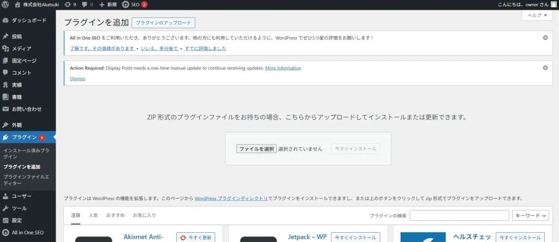
Task: Open the ダッシュボード dashboard menu
Action: (x=27, y=20)
